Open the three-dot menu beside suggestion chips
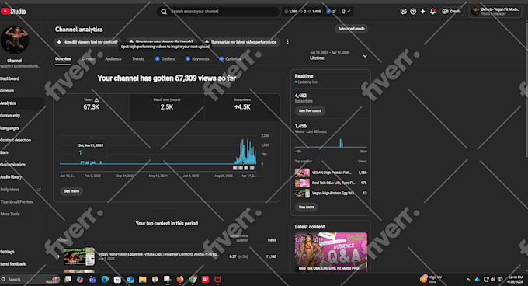This screenshot has width=528, height=286. click(287, 42)
